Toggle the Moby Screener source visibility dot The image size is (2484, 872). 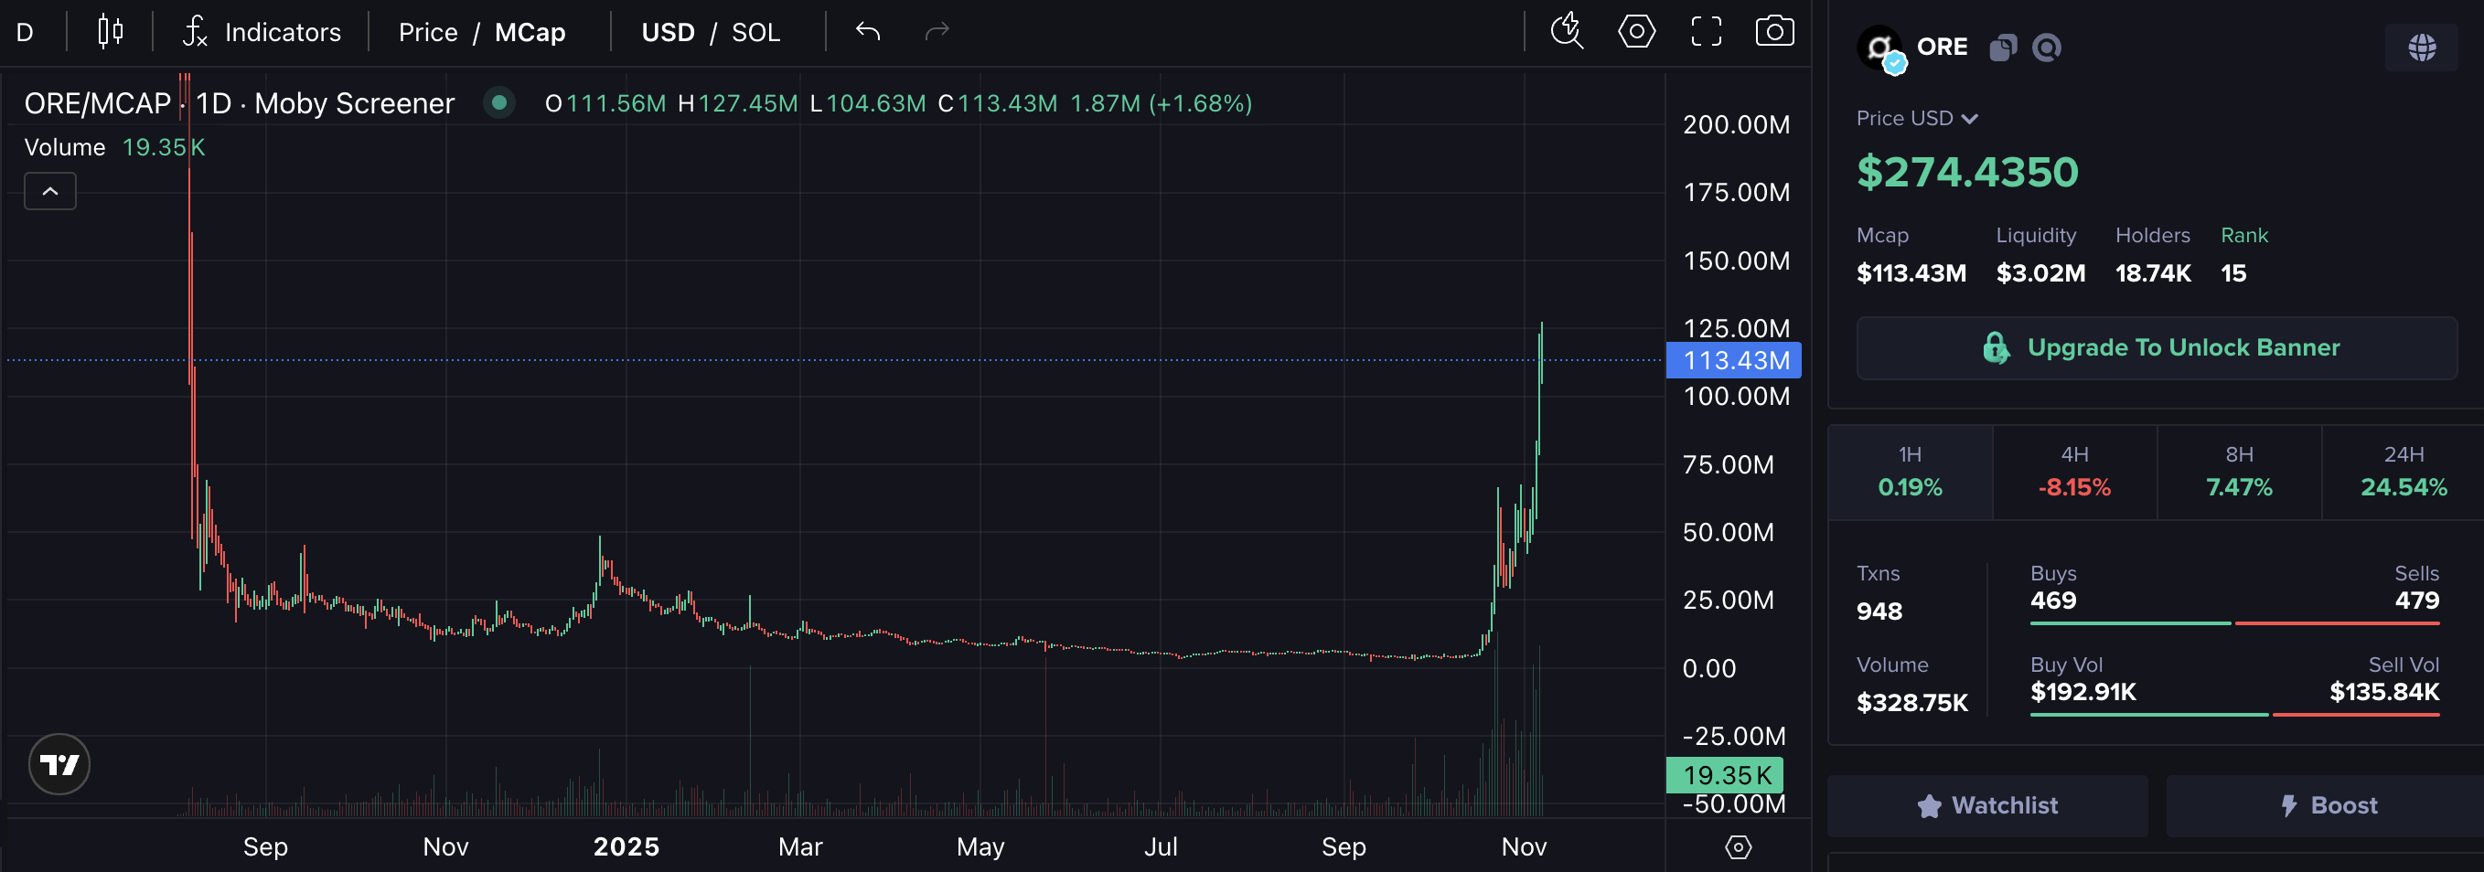click(498, 102)
